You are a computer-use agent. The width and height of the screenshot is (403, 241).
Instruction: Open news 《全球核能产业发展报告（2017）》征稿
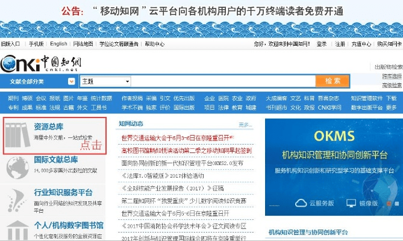point(172,189)
